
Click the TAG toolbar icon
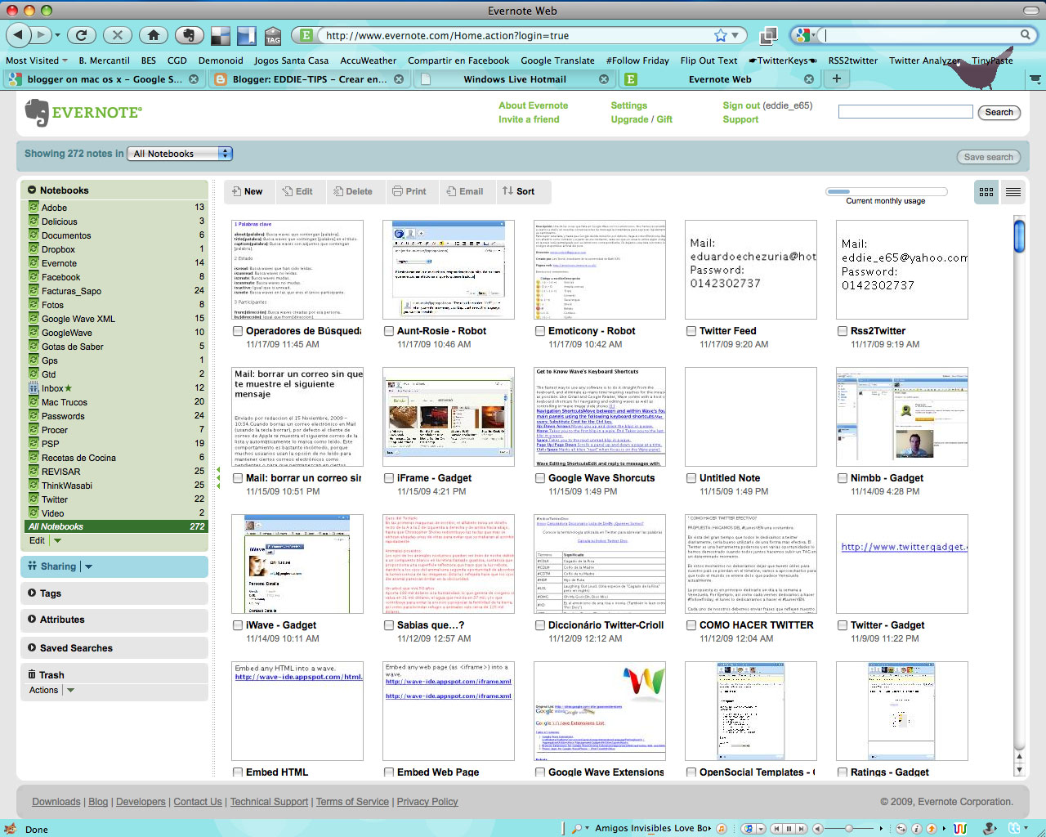coord(273,36)
